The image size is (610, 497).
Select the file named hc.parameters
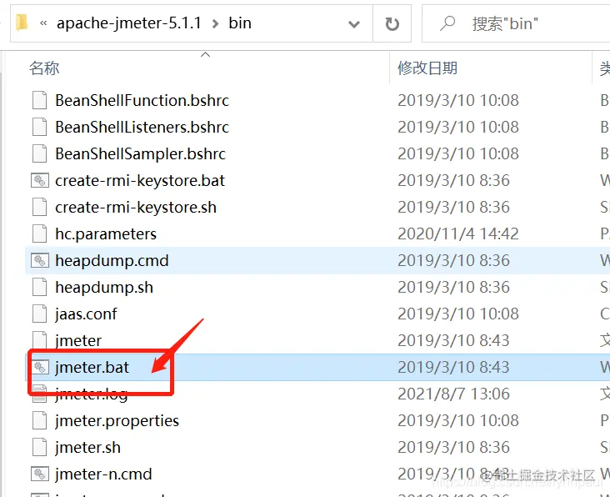pyautogui.click(x=106, y=233)
